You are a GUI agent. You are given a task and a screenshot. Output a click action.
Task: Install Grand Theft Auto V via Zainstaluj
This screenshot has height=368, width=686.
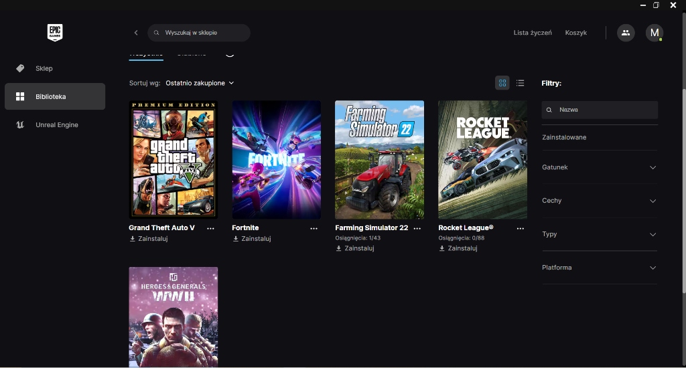[x=149, y=239]
